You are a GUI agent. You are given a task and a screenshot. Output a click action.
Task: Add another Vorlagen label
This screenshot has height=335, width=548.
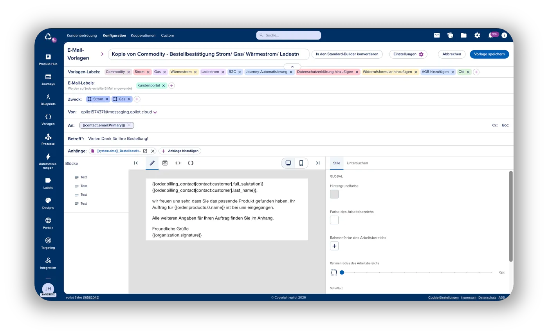pos(476,72)
